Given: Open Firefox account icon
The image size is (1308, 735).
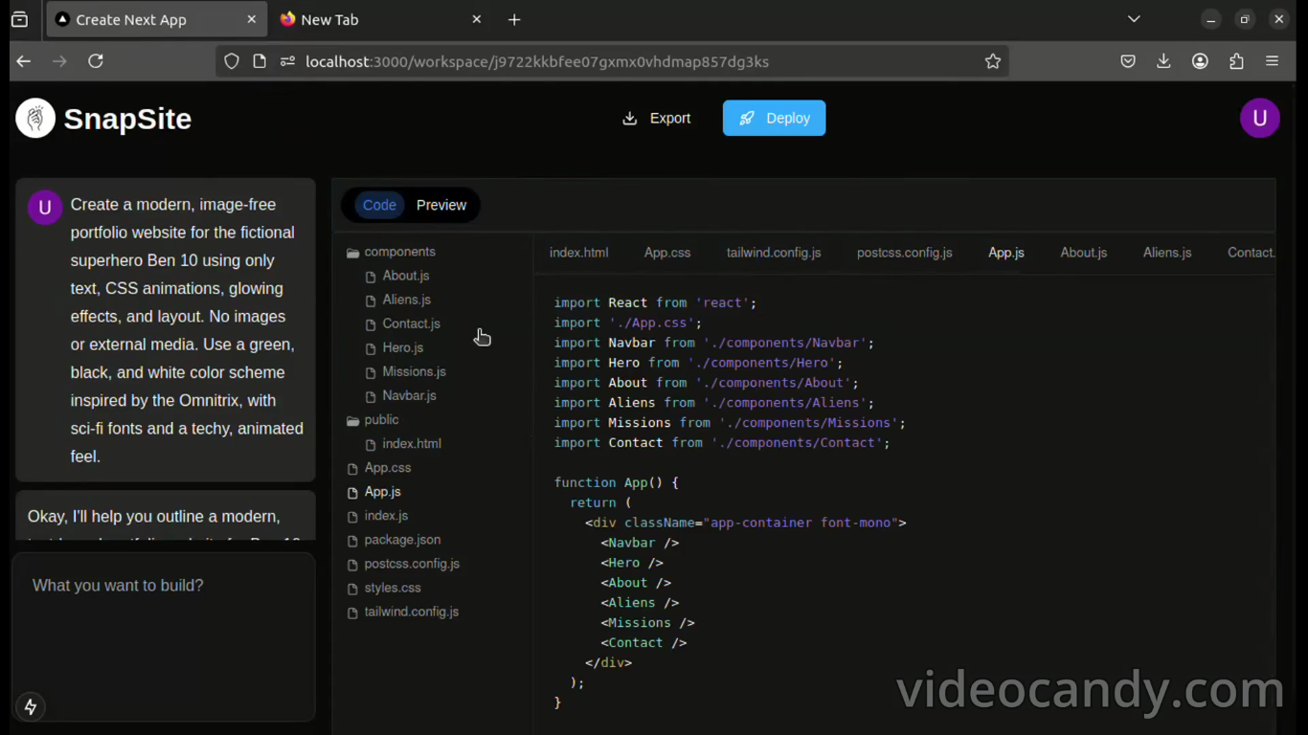Looking at the screenshot, I should point(1200,61).
